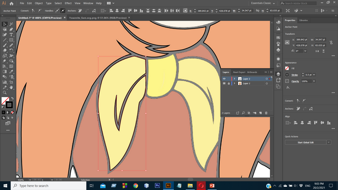Select the Rotate tool
The width and height of the screenshot is (338, 190).
point(11,51)
